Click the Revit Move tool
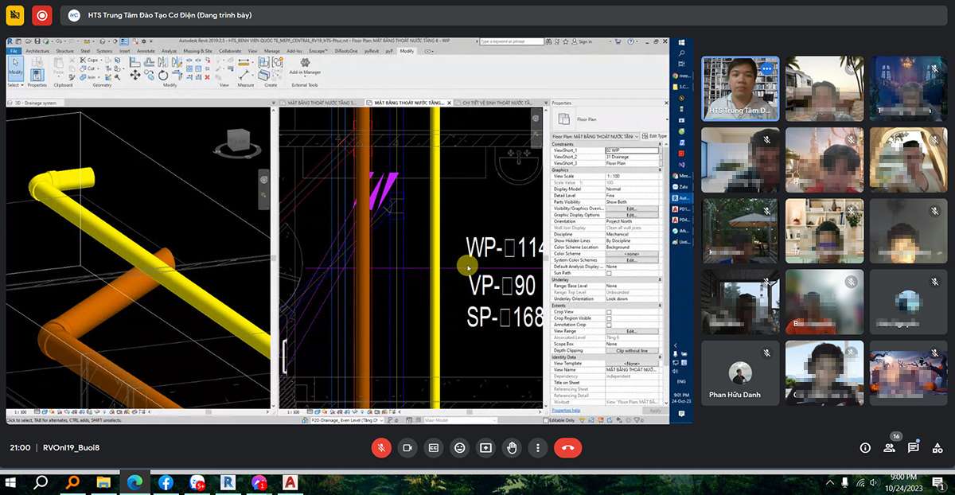Viewport: 955px width, 495px height. tap(134, 75)
